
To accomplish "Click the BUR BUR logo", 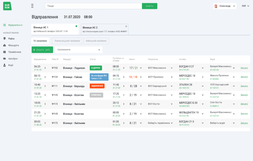I will [x=7, y=6].
